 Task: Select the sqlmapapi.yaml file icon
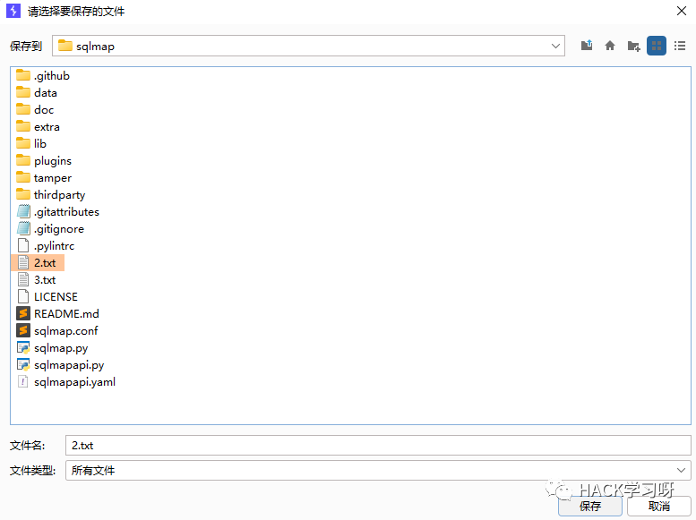click(23, 381)
